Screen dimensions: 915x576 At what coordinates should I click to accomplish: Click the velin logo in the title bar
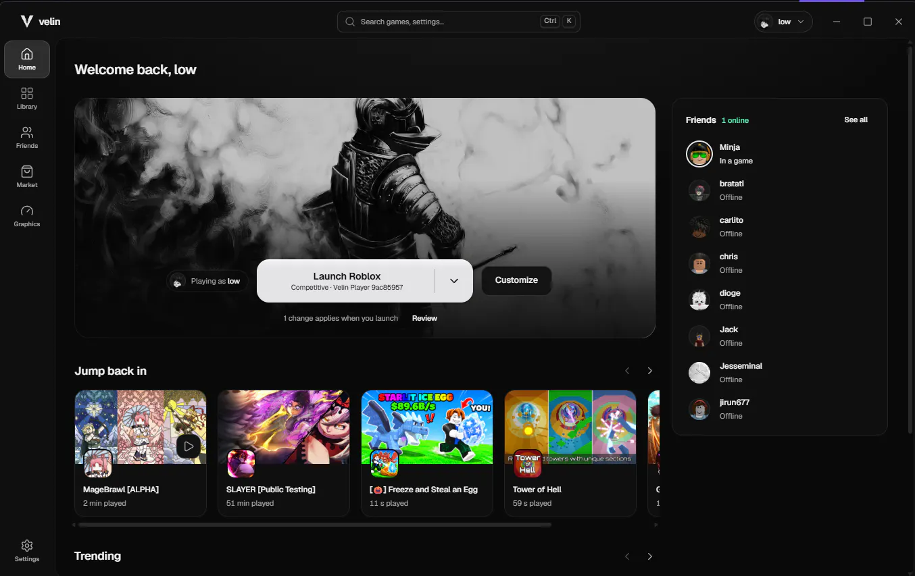coord(41,22)
